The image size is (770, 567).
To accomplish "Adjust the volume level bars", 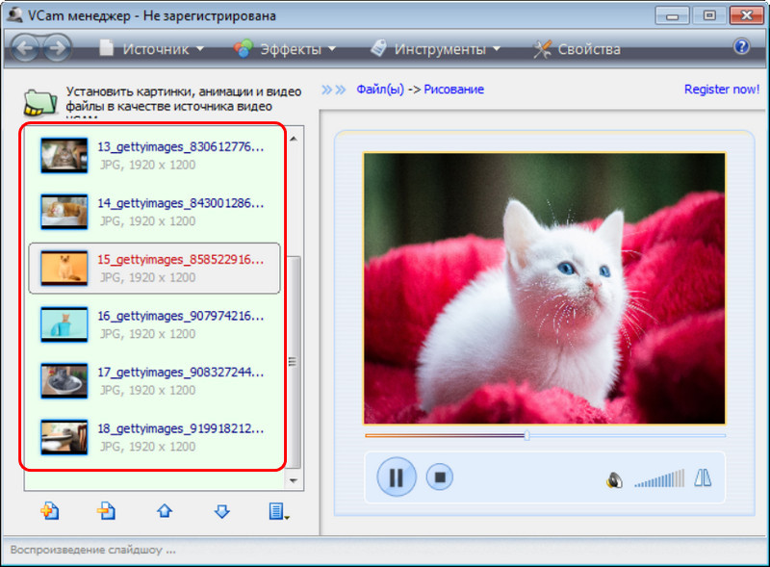I will coord(659,478).
